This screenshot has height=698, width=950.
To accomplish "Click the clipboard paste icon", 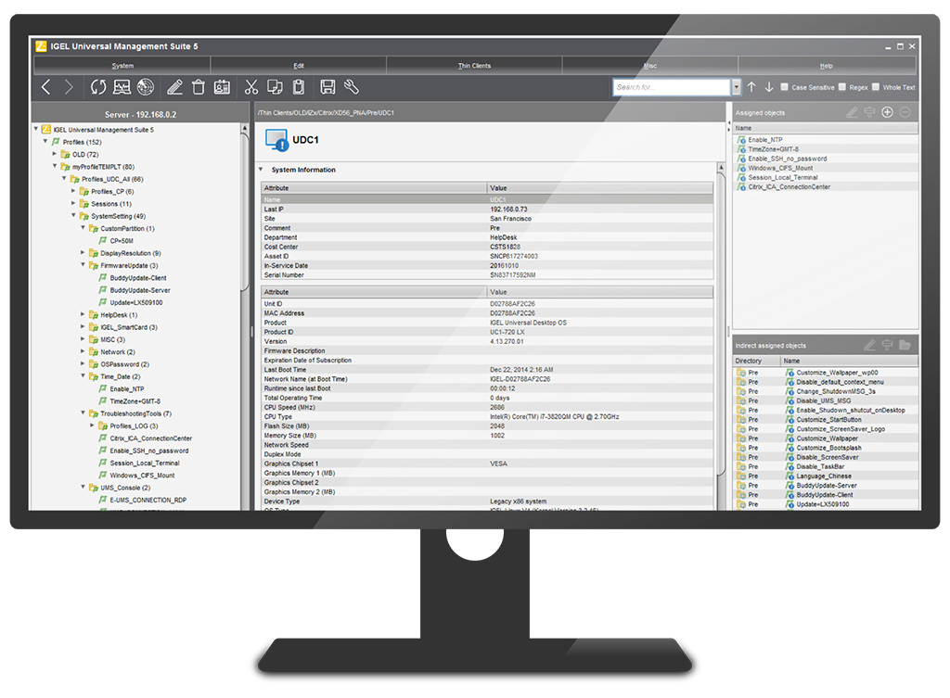I will click(298, 87).
